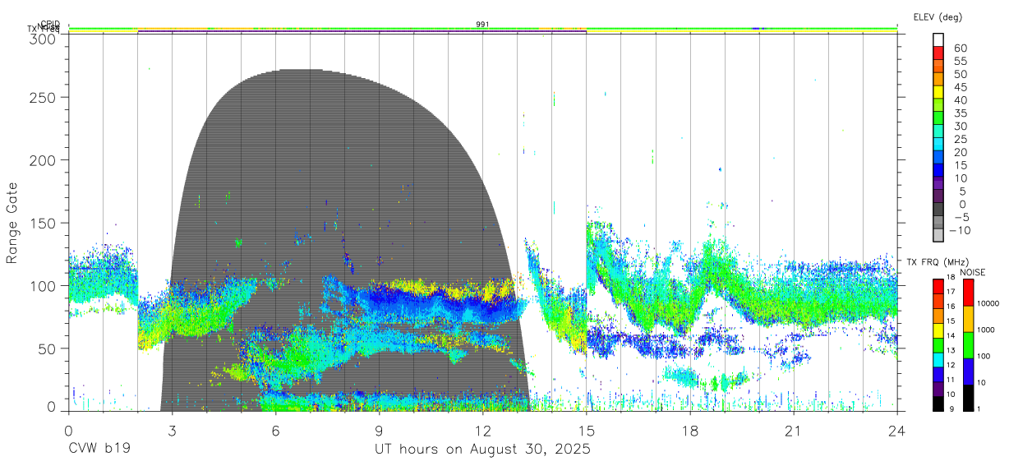Viewport: 1009px width, 466px height.
Task: Click NOISE legend label '10000'
Action: pos(988,303)
